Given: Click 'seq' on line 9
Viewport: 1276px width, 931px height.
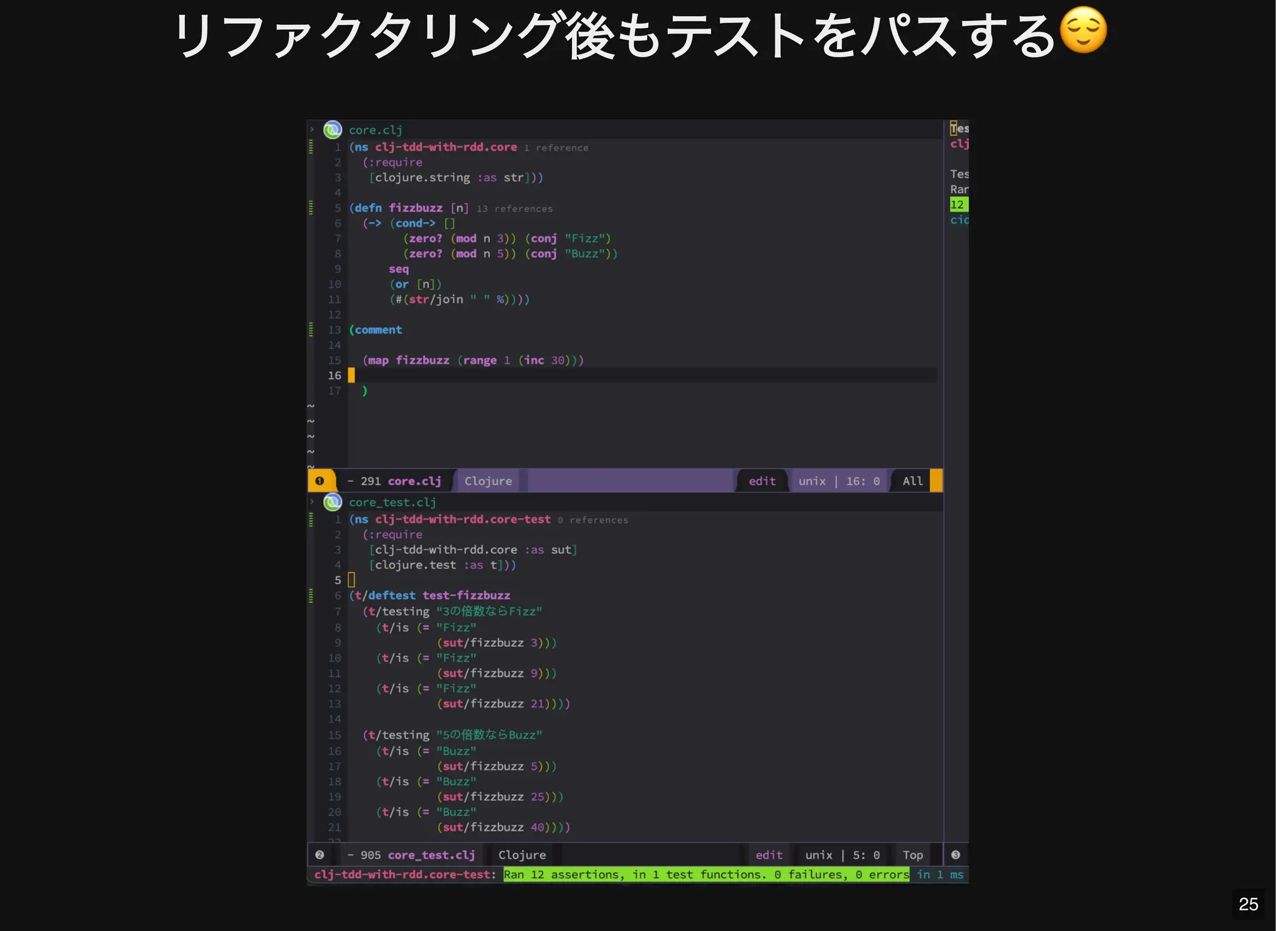Looking at the screenshot, I should pos(399,269).
